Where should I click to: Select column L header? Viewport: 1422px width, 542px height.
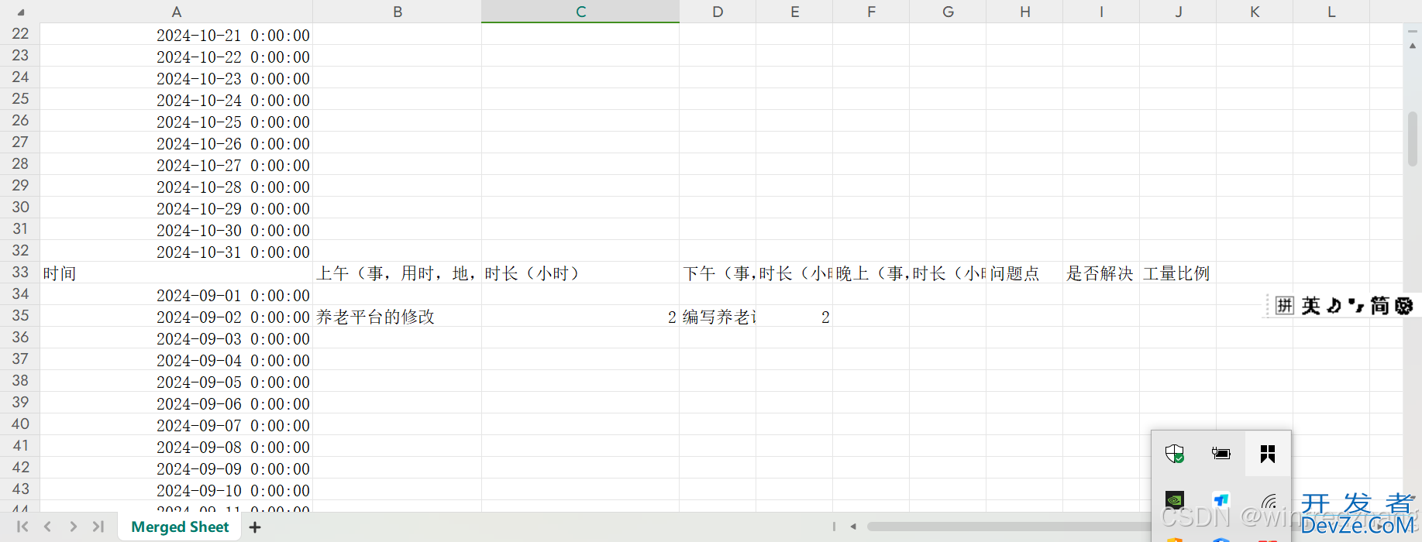coord(1331,12)
